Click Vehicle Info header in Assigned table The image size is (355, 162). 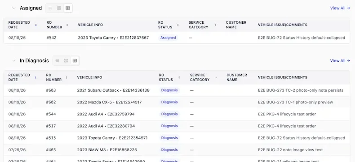pyautogui.click(x=90, y=25)
